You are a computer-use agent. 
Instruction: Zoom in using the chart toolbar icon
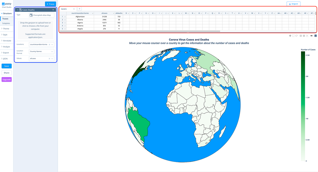coord(301,36)
